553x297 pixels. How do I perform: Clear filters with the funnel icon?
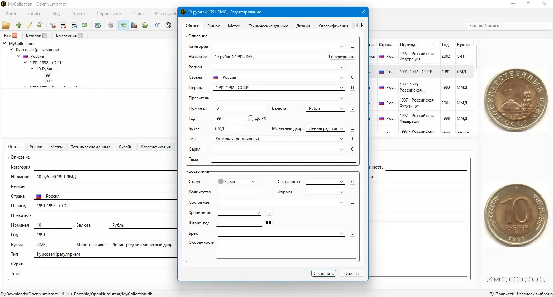(x=53, y=25)
